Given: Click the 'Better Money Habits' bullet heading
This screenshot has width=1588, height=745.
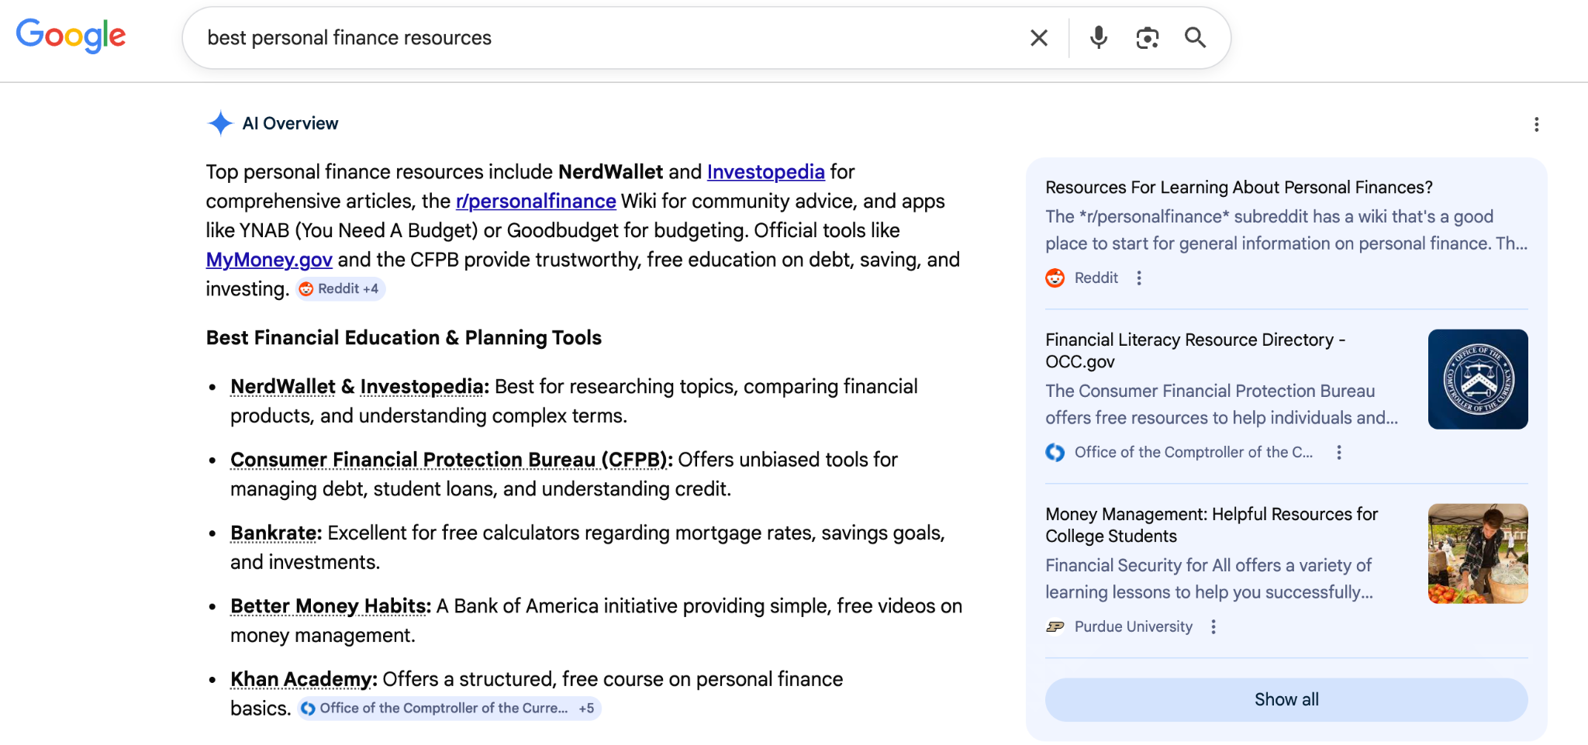Looking at the screenshot, I should (330, 605).
